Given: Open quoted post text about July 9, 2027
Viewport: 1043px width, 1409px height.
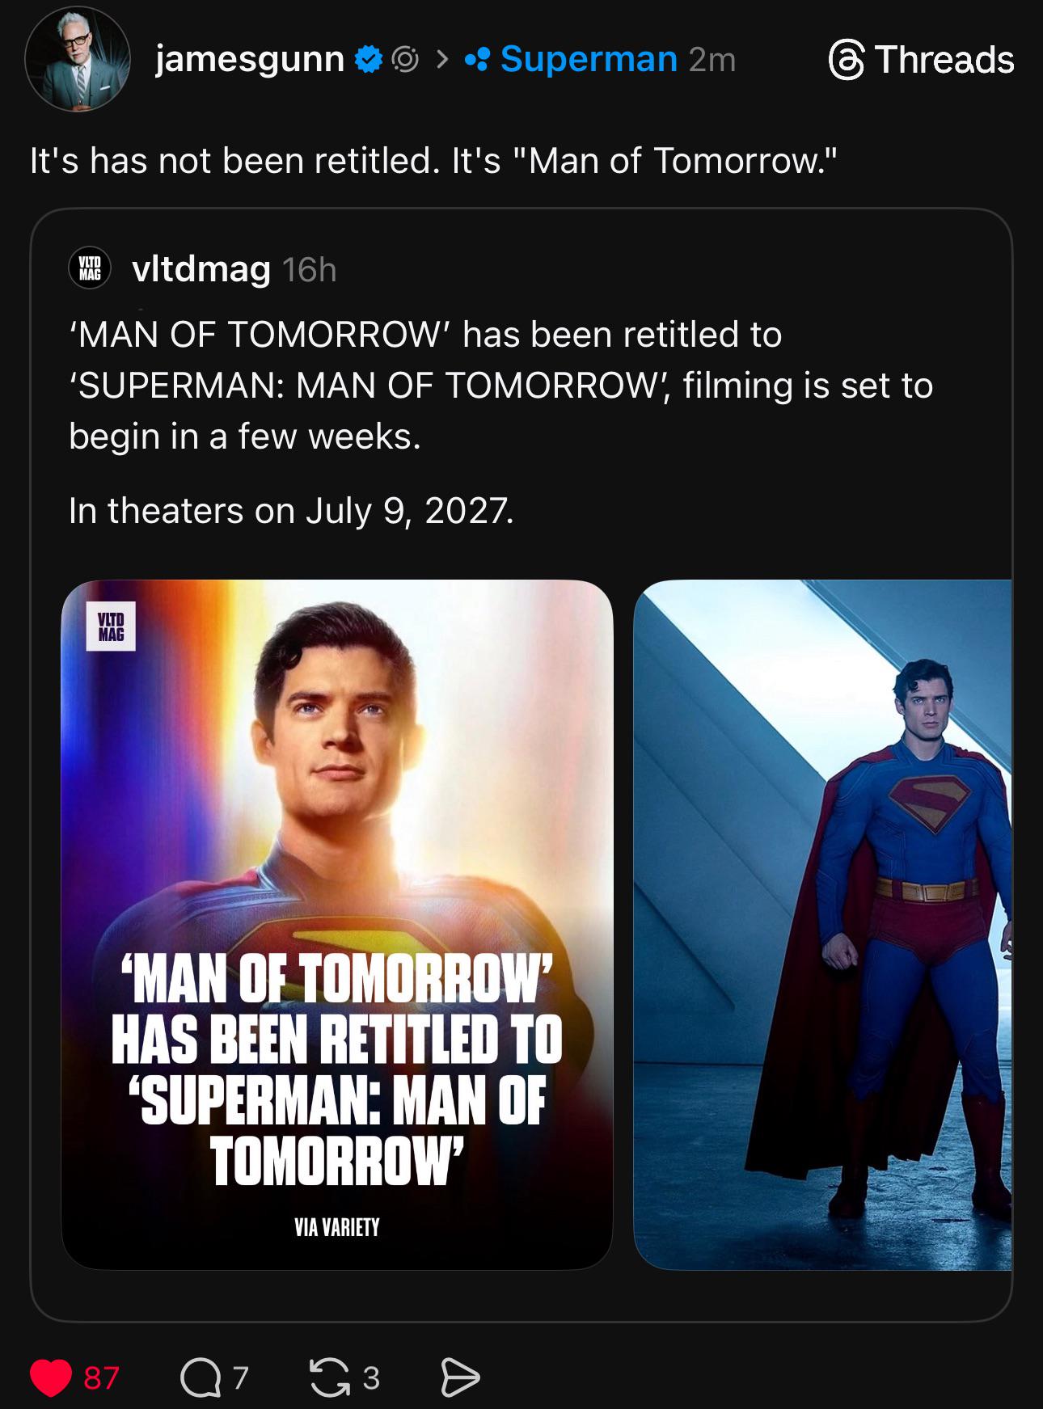Looking at the screenshot, I should [x=291, y=511].
